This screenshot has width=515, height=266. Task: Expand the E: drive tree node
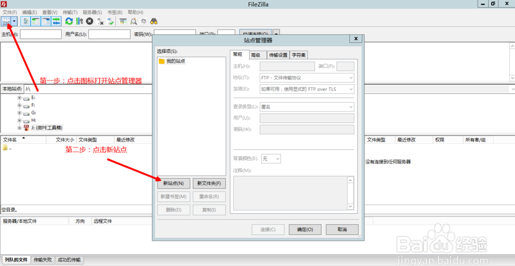(20, 98)
